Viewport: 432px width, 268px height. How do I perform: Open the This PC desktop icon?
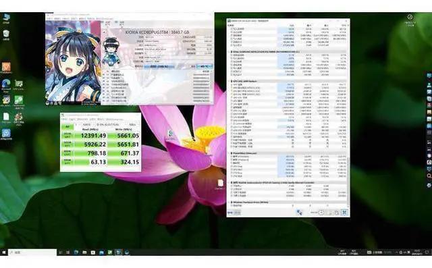[x=6, y=18]
